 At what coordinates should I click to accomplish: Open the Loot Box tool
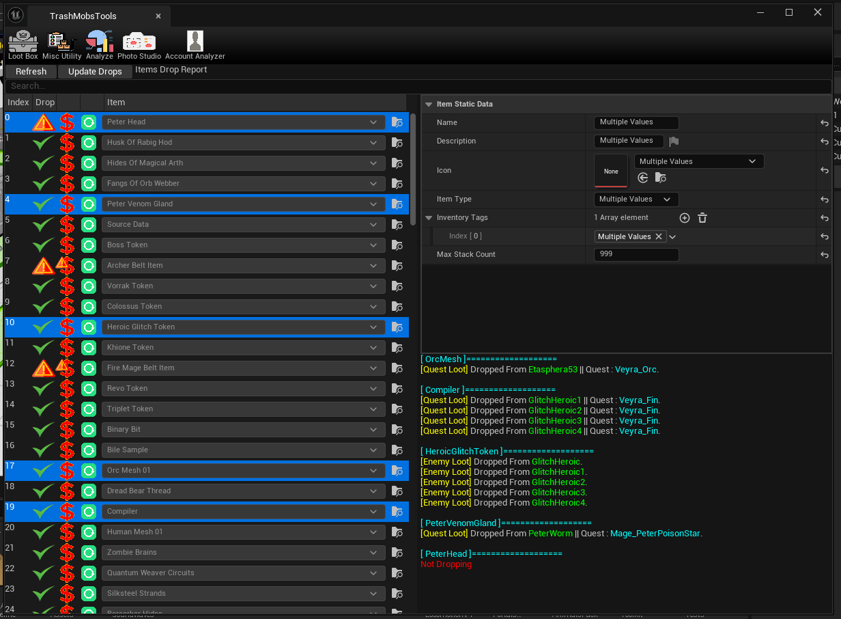(23, 45)
